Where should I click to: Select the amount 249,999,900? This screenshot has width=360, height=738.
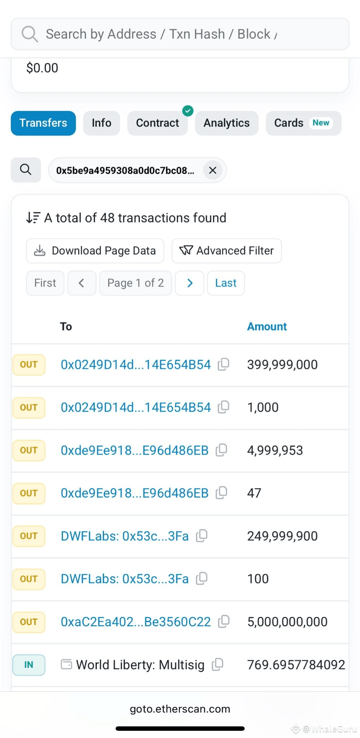tap(282, 536)
